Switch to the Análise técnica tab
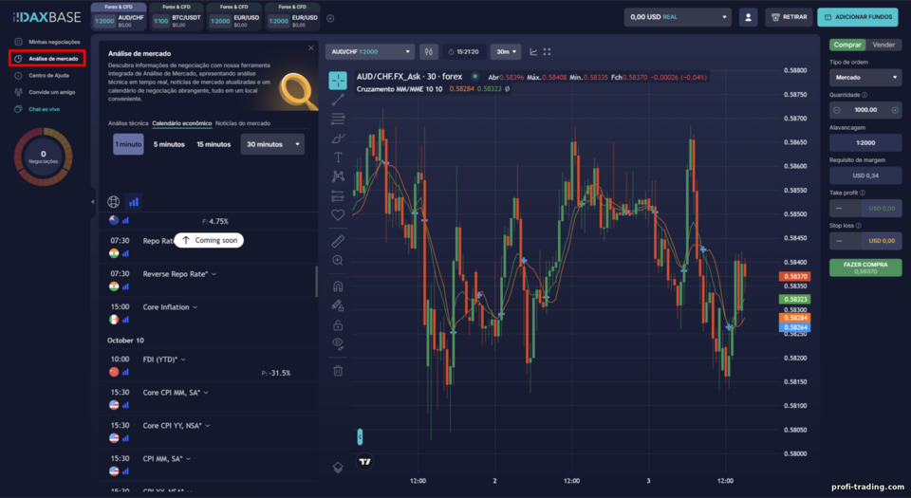Screen dimensions: 911x498 128,123
